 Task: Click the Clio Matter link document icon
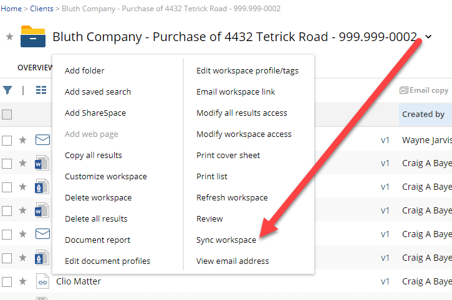click(x=42, y=281)
